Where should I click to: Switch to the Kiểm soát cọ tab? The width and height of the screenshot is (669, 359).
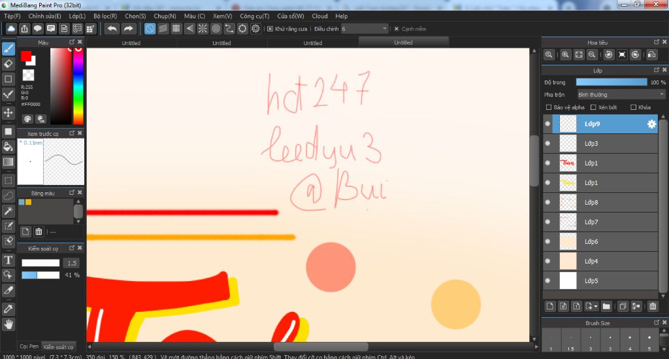58,347
